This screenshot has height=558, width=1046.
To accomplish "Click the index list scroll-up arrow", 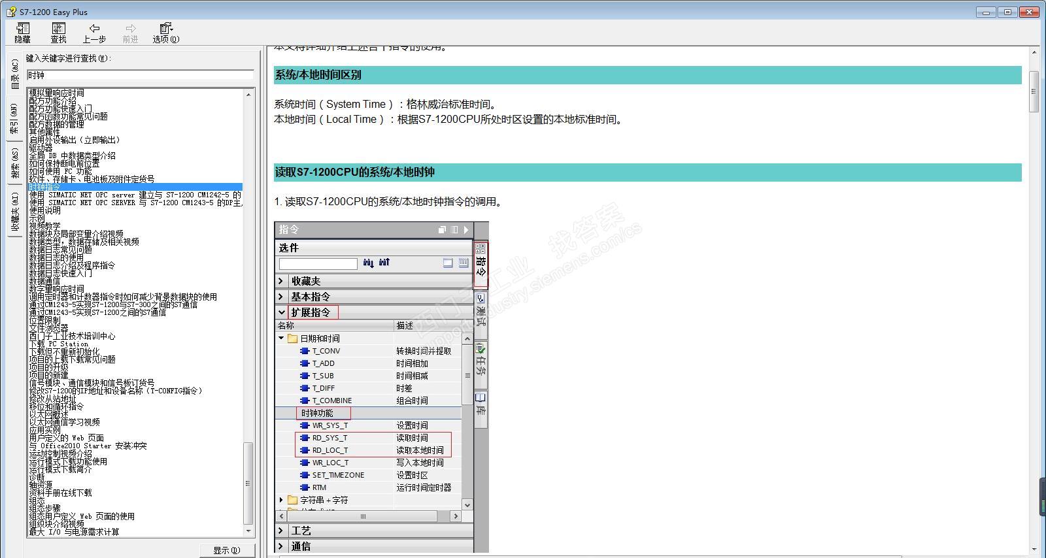I will (x=248, y=94).
